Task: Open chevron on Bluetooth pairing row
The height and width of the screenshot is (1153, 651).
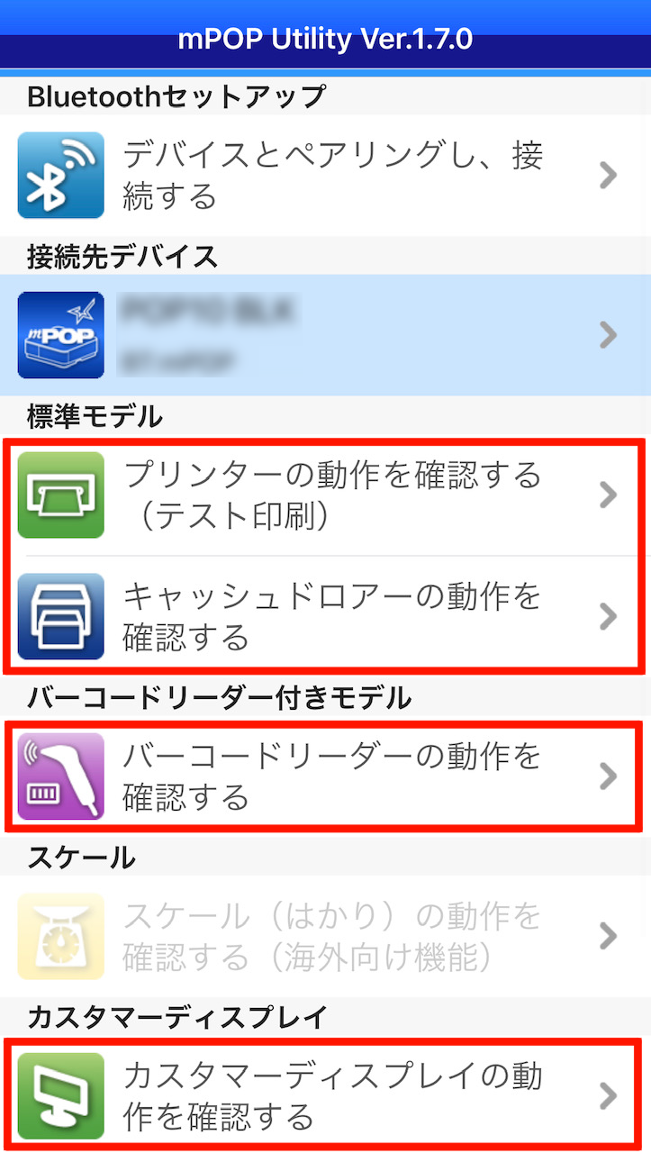Action: click(x=609, y=175)
